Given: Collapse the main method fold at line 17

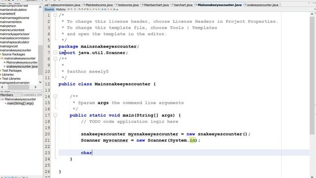Looking at the screenshot, I should [55, 115].
